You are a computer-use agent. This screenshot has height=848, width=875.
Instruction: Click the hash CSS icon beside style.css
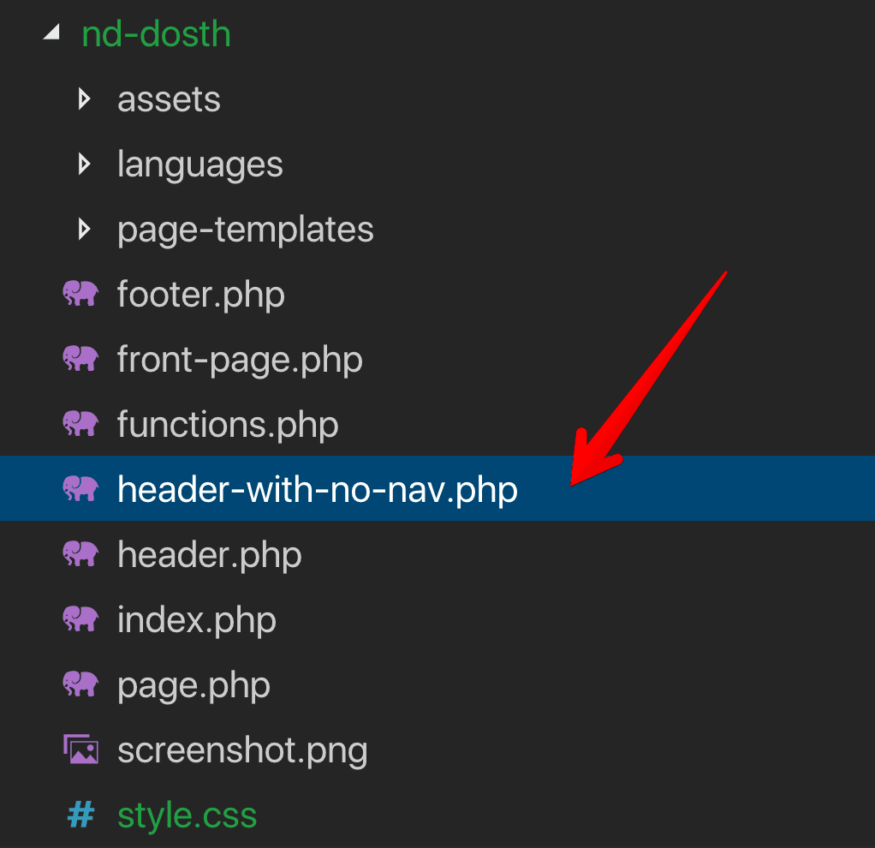tap(81, 815)
